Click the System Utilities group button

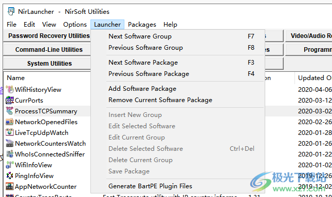pyautogui.click(x=47, y=64)
